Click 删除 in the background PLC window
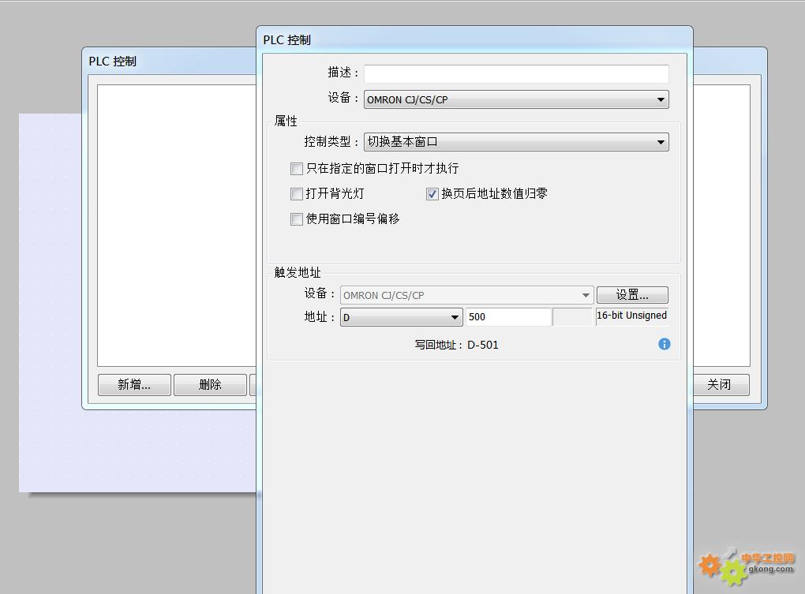805x594 pixels. [x=210, y=385]
